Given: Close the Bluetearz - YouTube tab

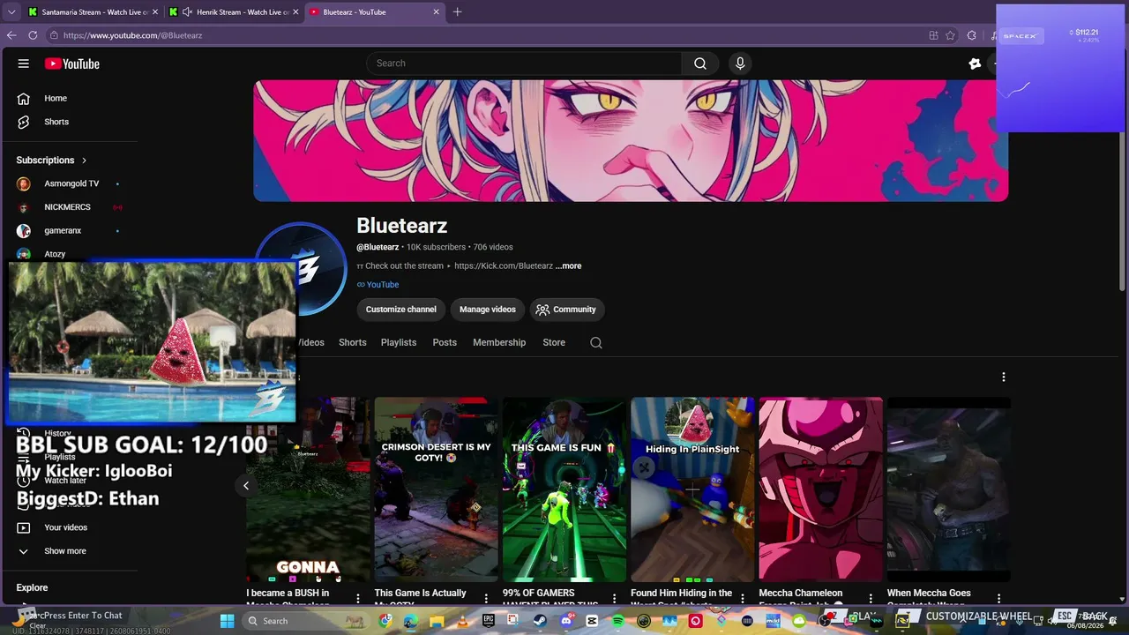Looking at the screenshot, I should click(x=436, y=12).
